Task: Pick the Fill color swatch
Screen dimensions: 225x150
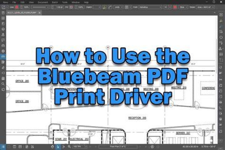Action: 71,7
